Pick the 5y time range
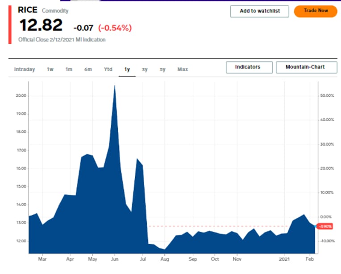 162,70
